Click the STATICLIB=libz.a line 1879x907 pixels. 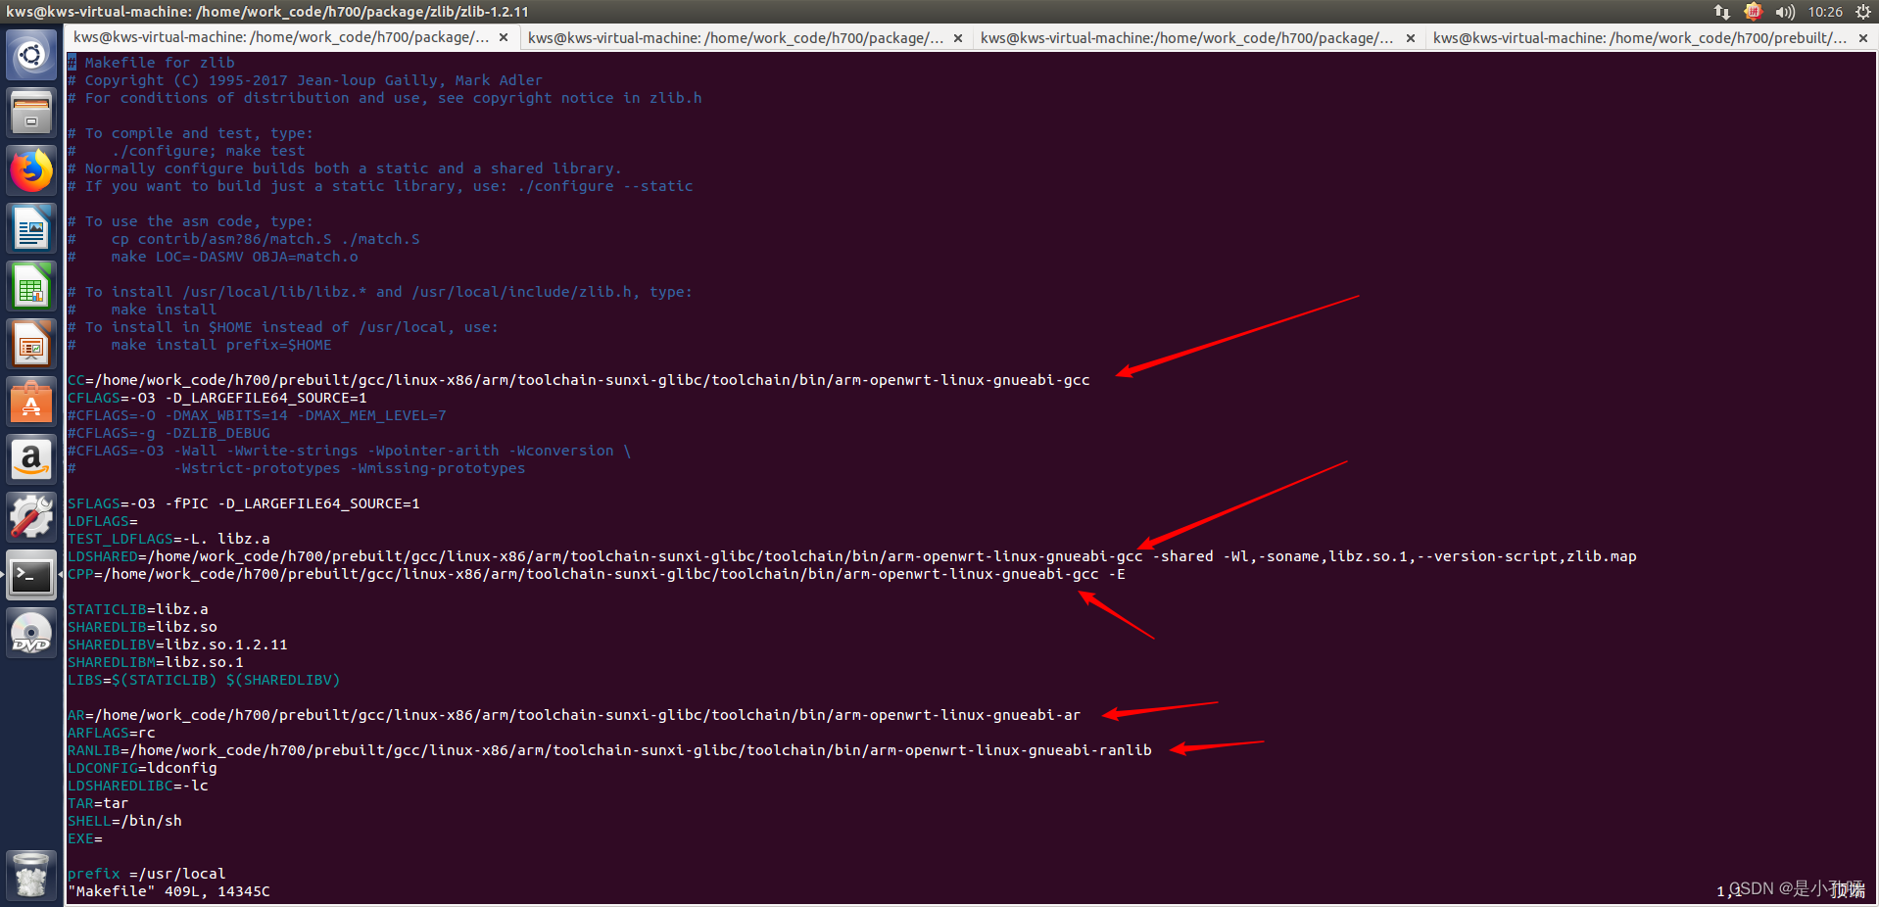pyautogui.click(x=138, y=609)
